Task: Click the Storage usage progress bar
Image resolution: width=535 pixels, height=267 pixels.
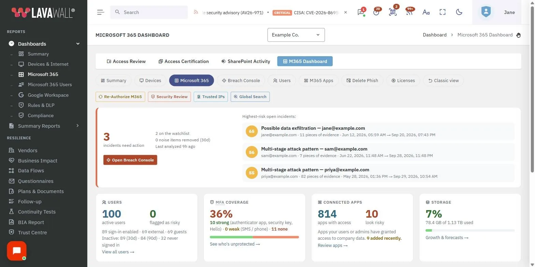Action: tap(470, 231)
